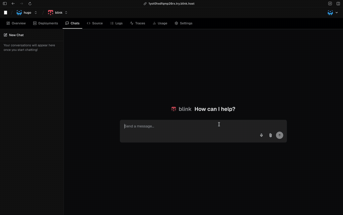Image resolution: width=343 pixels, height=215 pixels.
Task: Open the Logs tab
Action: (116, 23)
